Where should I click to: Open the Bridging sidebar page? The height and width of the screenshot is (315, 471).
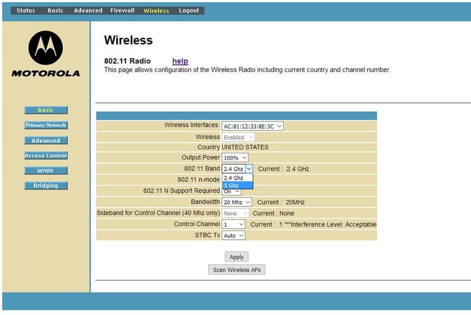pyautogui.click(x=46, y=185)
